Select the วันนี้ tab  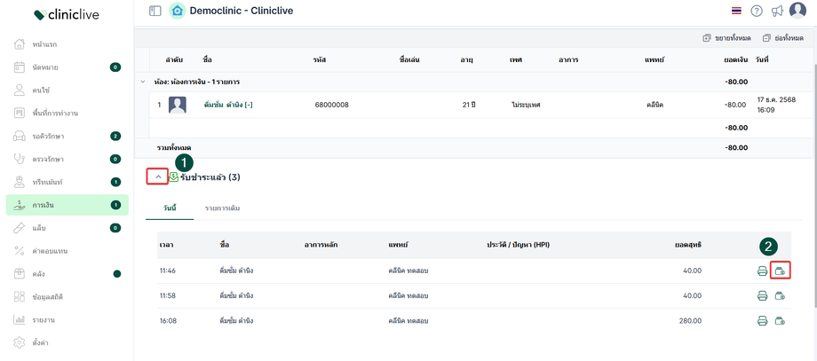[x=170, y=208]
